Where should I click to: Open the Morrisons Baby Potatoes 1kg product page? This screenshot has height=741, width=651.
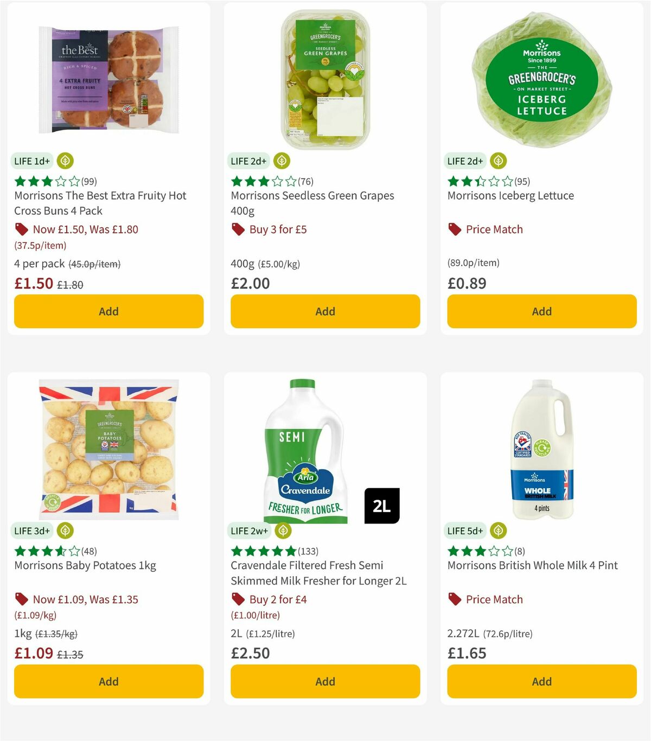(x=84, y=565)
